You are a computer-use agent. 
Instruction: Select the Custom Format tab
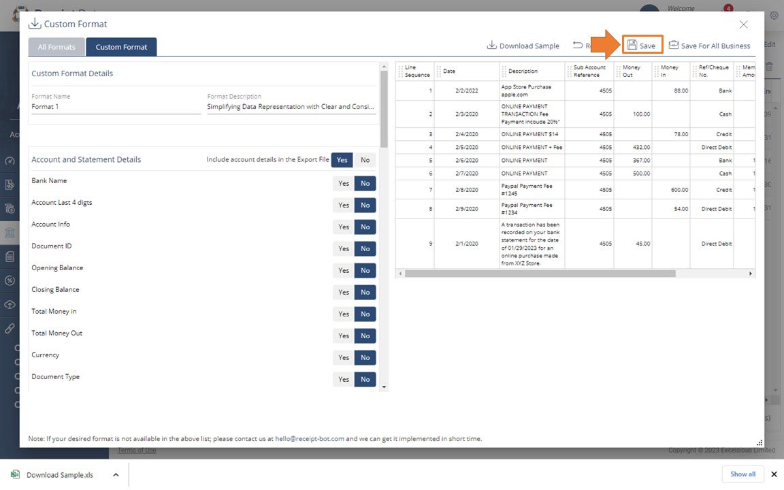pos(121,47)
